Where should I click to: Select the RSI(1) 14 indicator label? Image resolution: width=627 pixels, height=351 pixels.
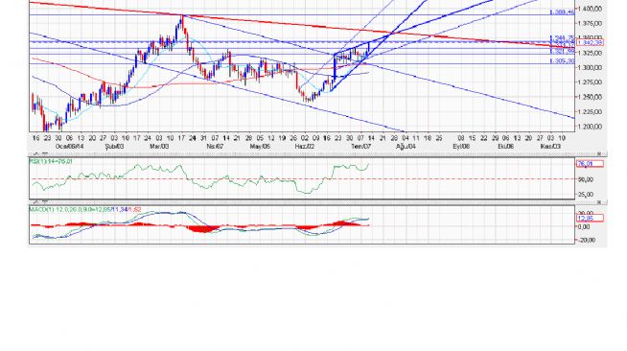51,161
